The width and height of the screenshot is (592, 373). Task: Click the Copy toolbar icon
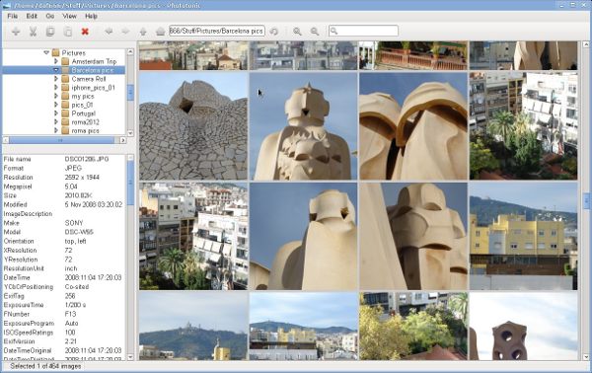(x=50, y=32)
